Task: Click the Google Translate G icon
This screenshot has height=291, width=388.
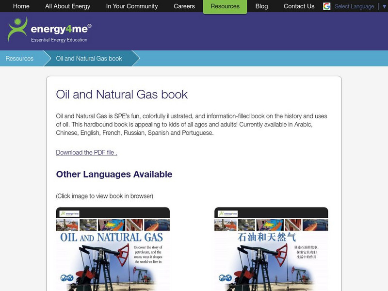Action: pos(326,6)
